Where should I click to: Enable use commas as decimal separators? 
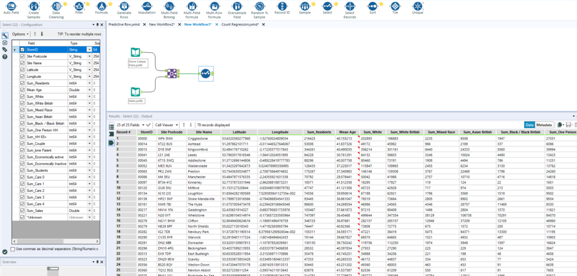(14, 249)
